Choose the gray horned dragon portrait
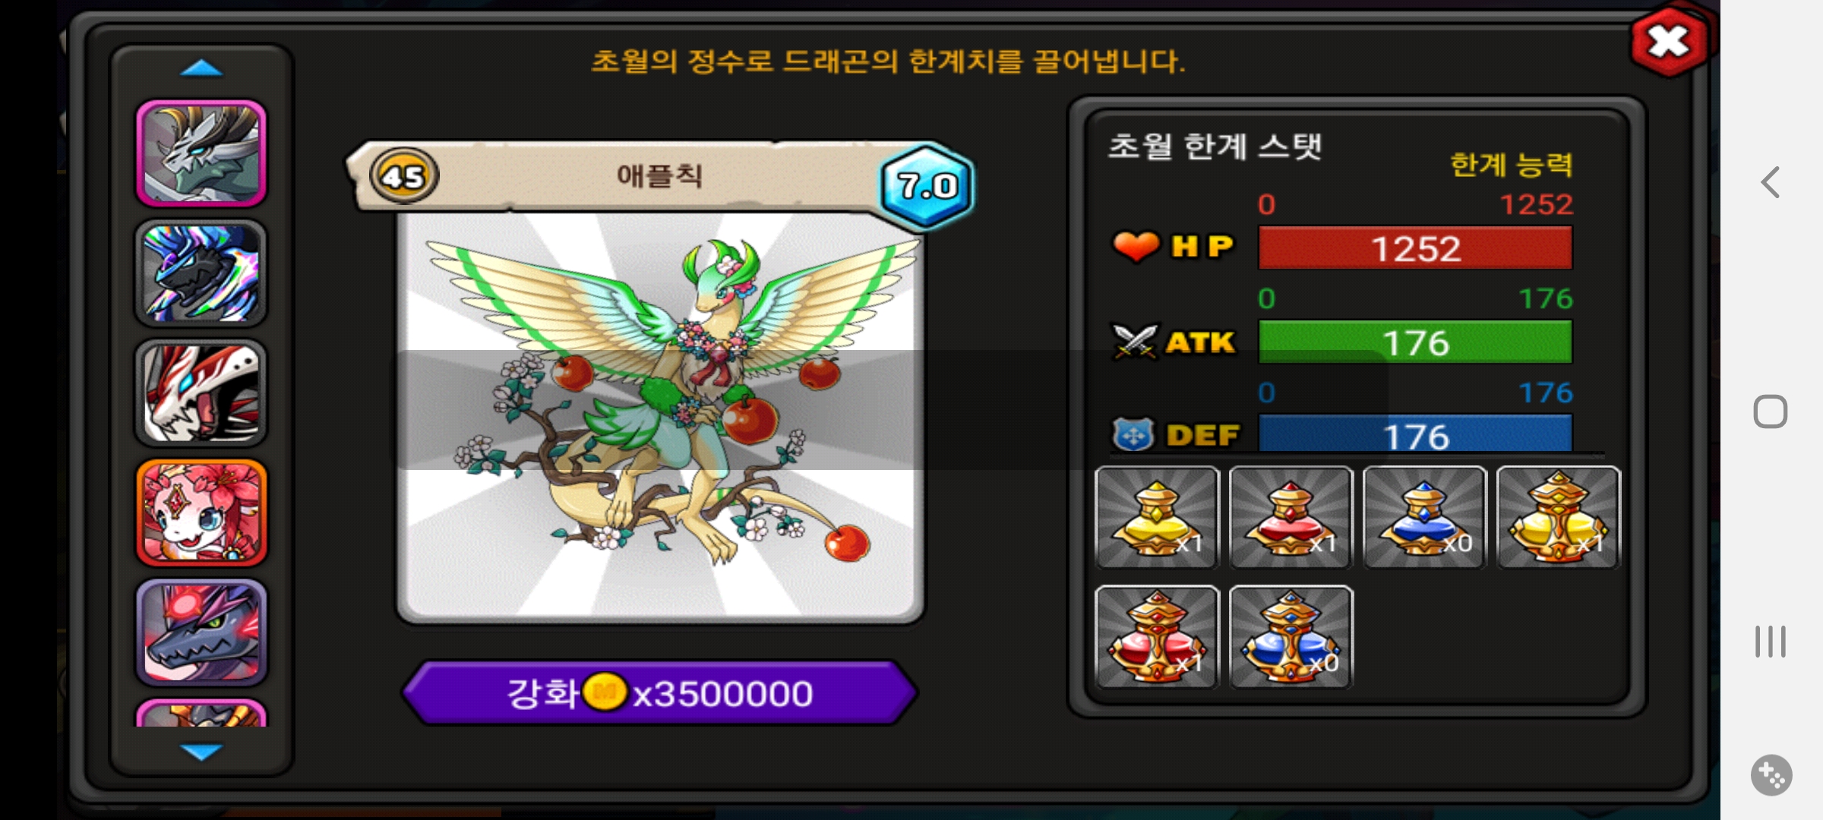1823x820 pixels. click(201, 153)
